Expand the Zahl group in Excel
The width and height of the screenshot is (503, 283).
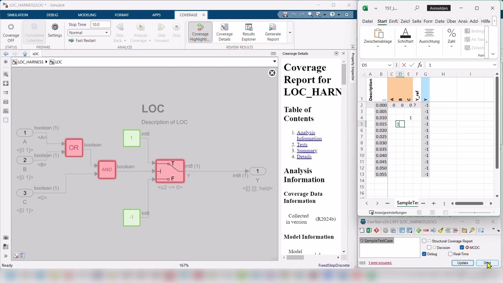coord(451,46)
